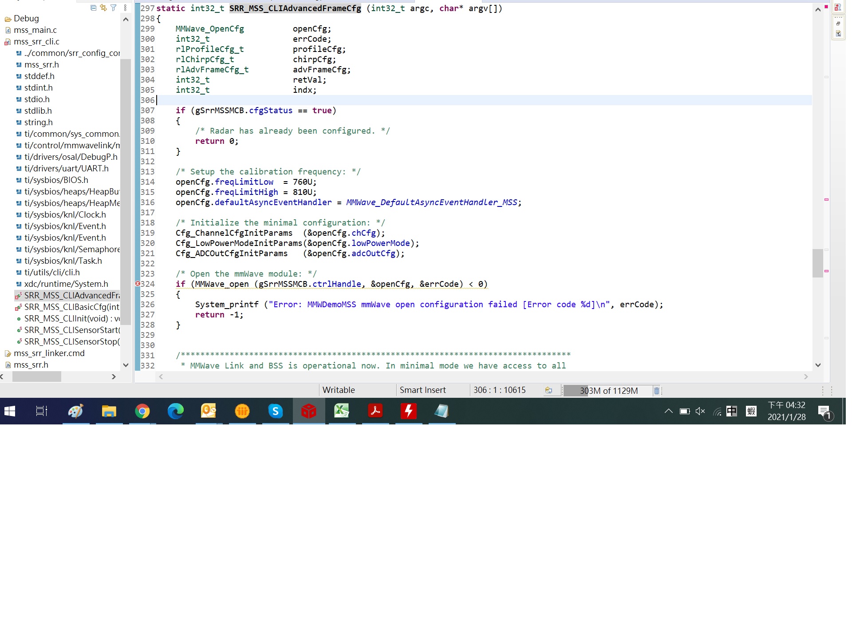Click editor horizontal scroll right arrow

coord(806,377)
